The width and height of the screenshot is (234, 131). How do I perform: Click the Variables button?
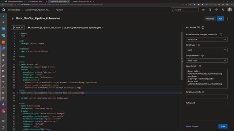click(x=210, y=19)
